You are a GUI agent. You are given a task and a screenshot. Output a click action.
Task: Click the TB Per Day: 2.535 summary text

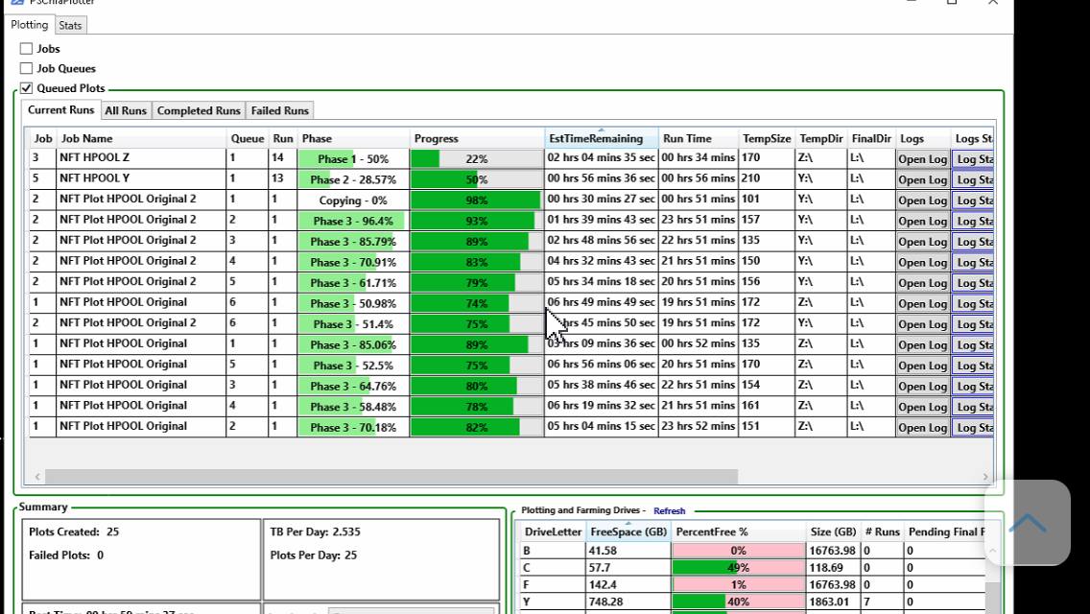click(315, 531)
